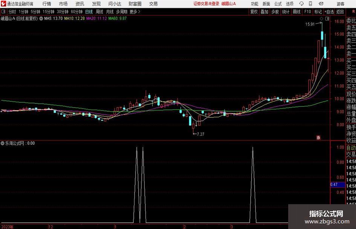Switch to 分时 chart tab
The image size is (356, 229).
coord(12,12)
